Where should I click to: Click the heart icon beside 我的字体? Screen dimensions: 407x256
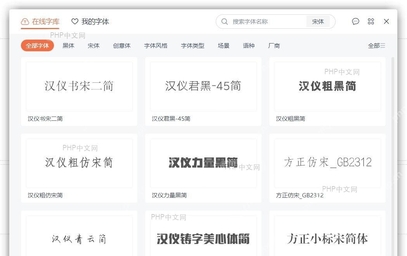tap(75, 22)
